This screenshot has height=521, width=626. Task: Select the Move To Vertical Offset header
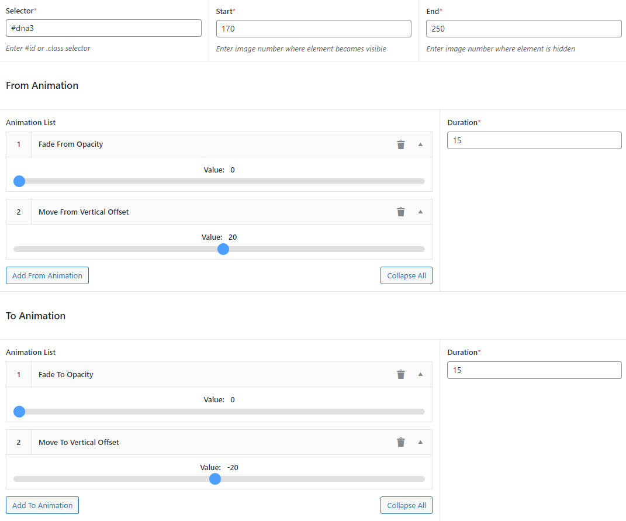click(x=219, y=442)
